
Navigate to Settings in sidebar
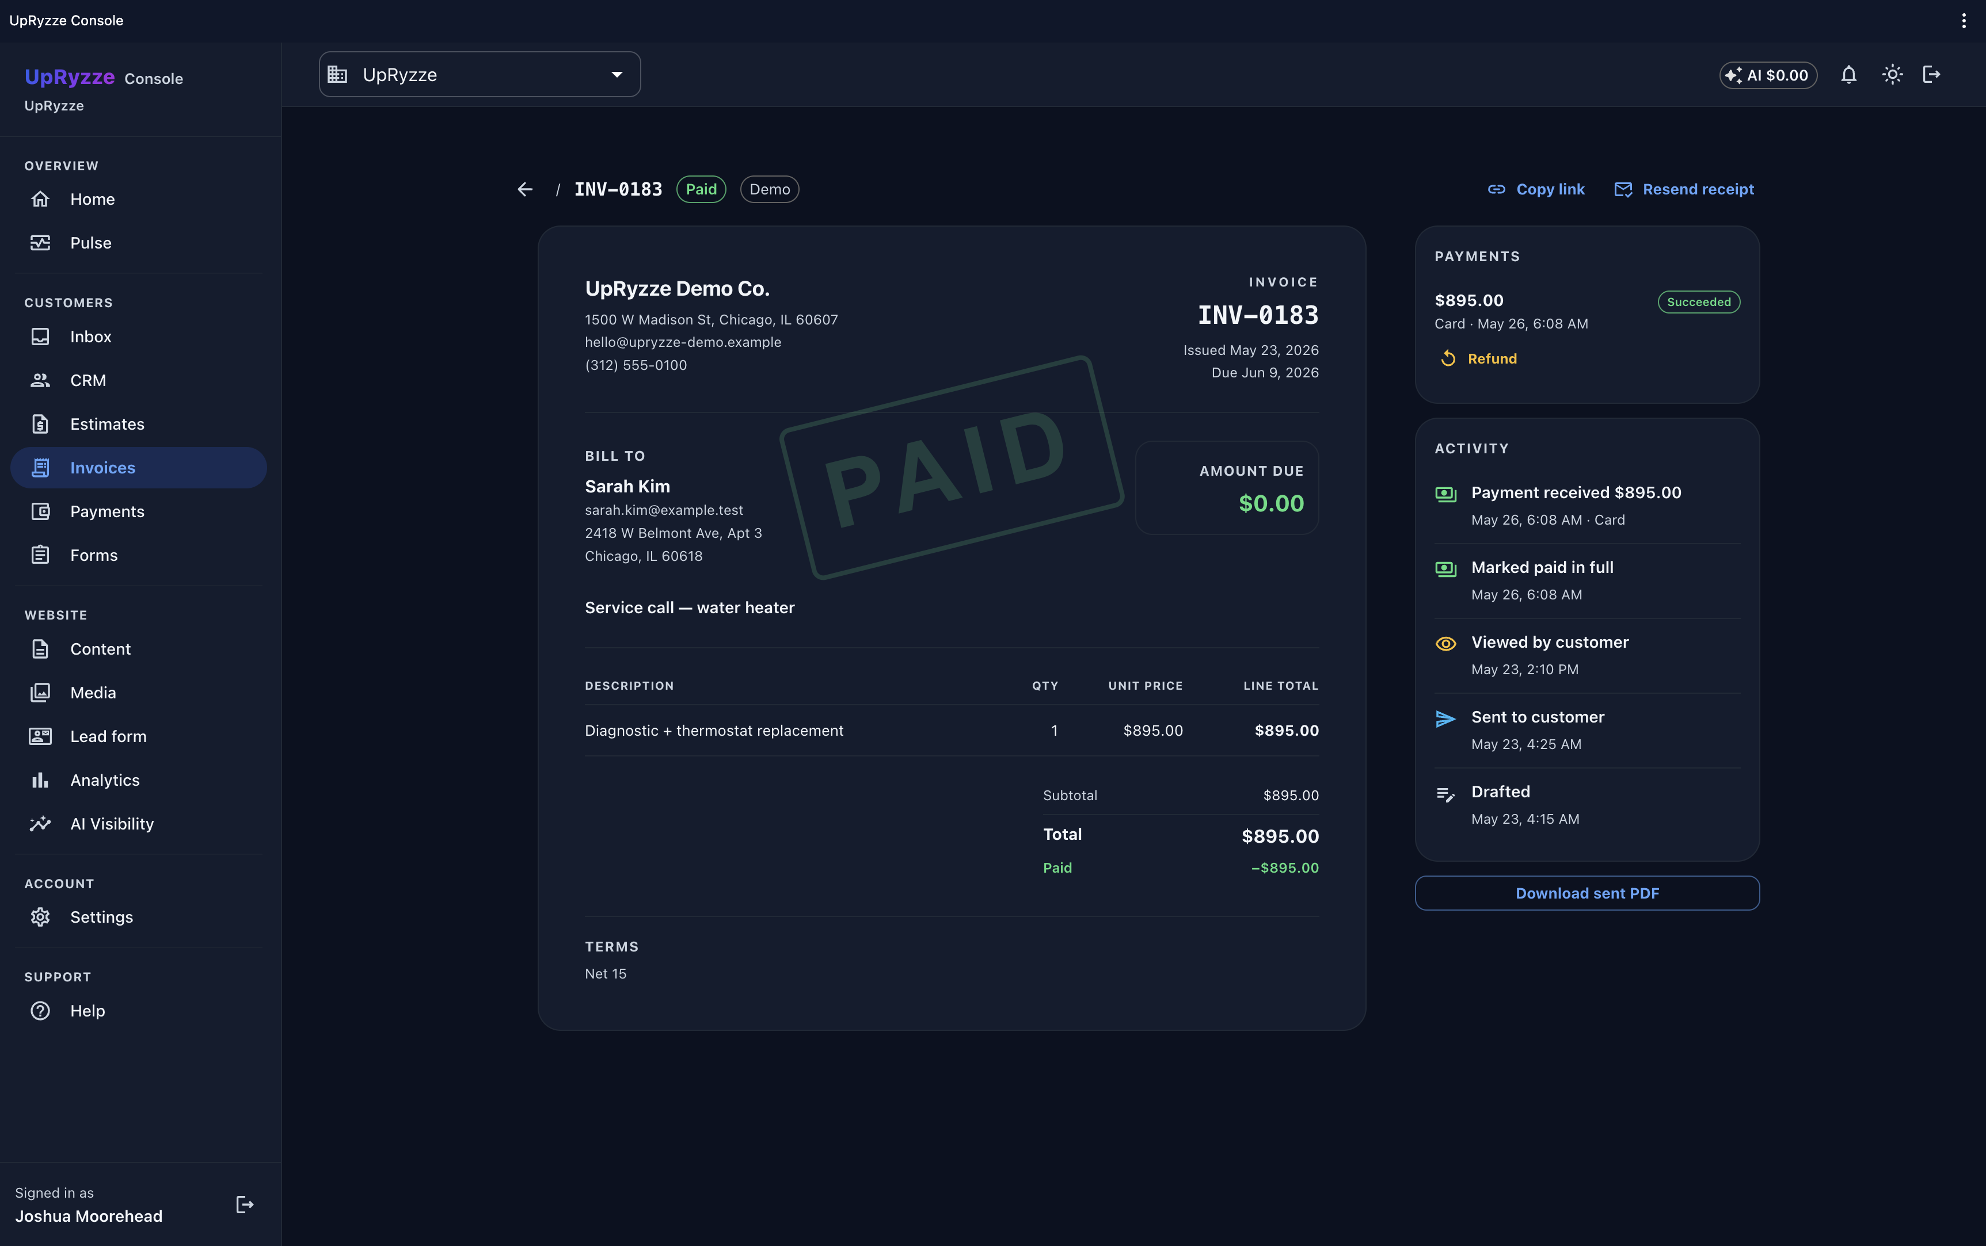(139, 916)
